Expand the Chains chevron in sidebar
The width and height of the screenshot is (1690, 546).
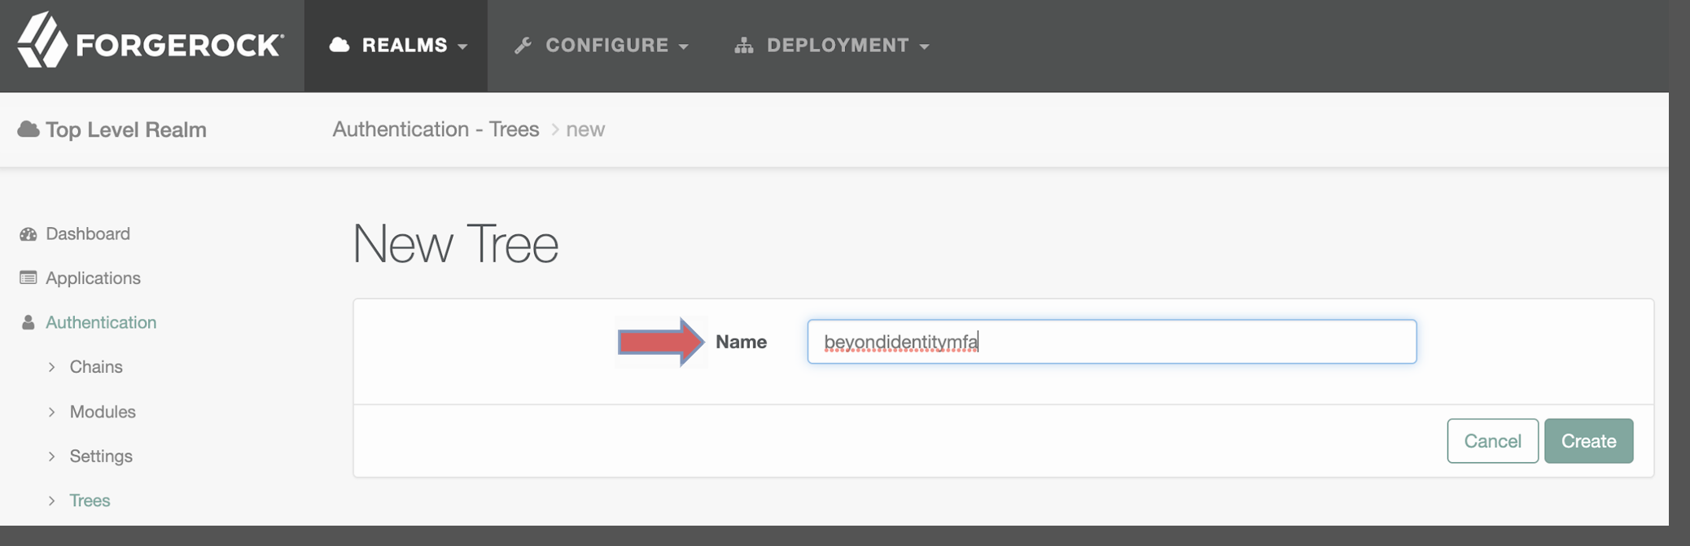[x=51, y=367]
